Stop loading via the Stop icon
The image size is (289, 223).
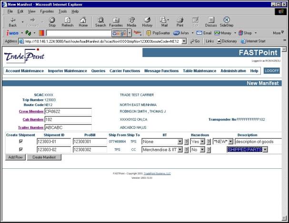(x=52, y=22)
